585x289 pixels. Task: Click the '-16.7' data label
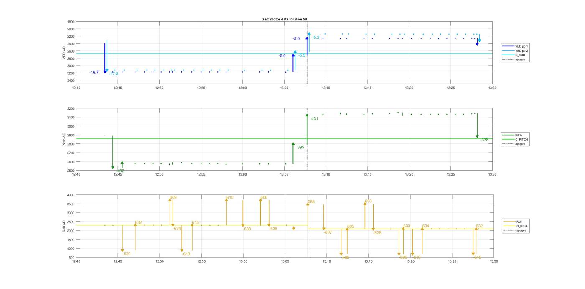[x=94, y=73]
